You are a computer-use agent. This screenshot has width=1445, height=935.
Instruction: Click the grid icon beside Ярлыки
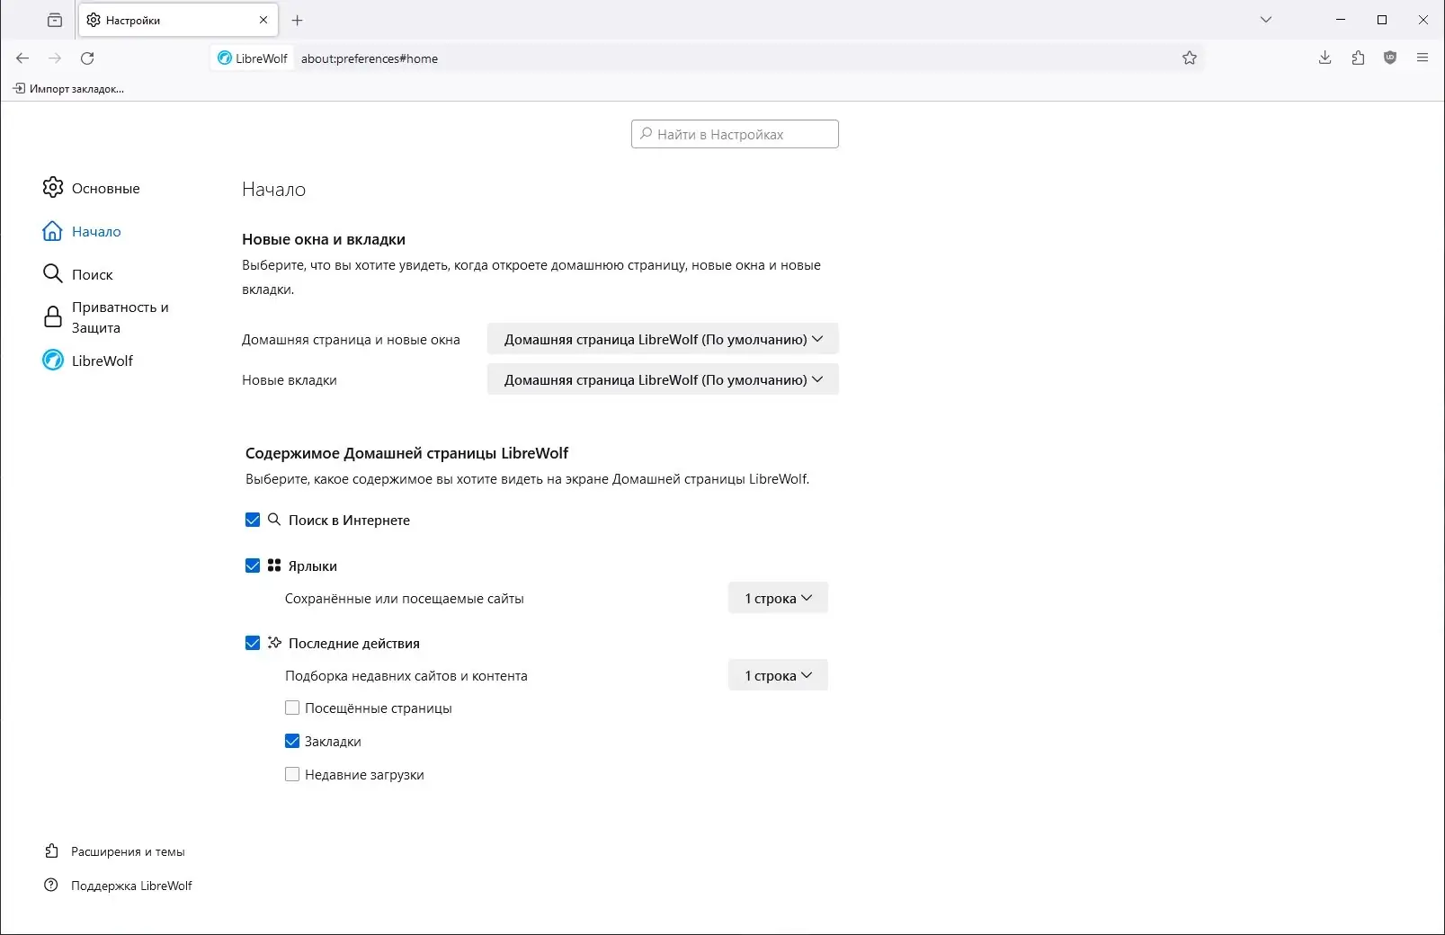tap(274, 565)
